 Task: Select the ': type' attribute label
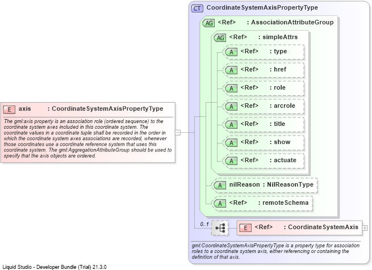[x=278, y=51]
